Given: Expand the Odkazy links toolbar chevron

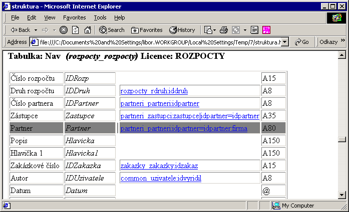Looking at the screenshot, I should [x=343, y=42].
